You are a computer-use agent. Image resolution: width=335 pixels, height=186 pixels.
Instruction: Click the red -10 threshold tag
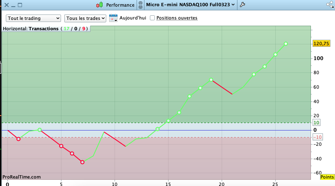coord(318,137)
